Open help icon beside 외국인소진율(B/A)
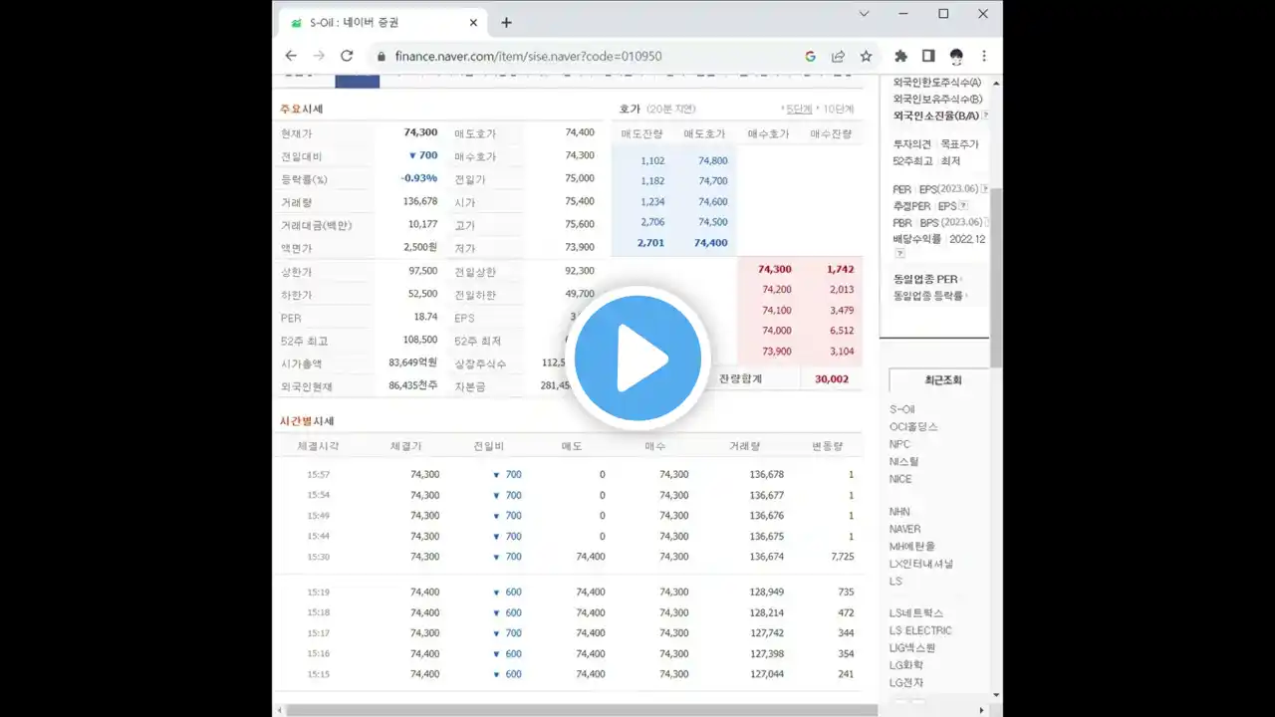Screen dimensions: 1275x717 click(985, 116)
